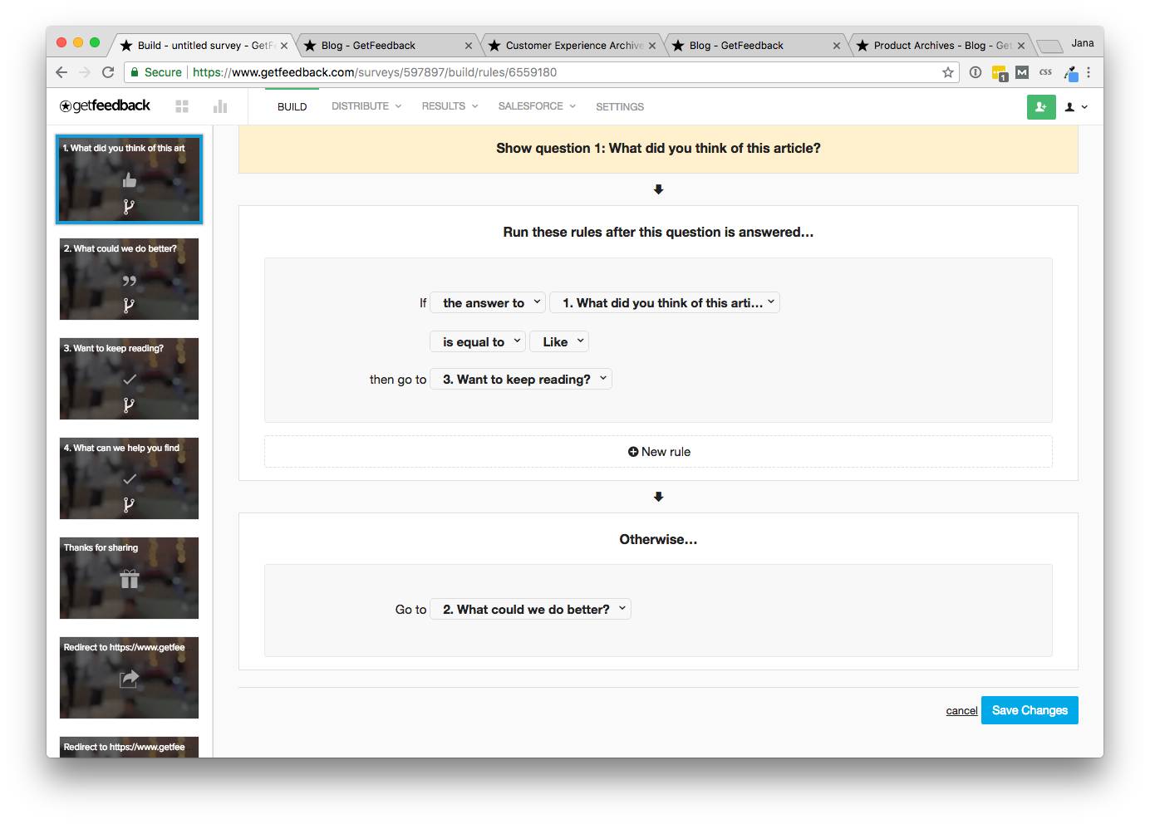Click the branch logic icon on question 1 thumbnail
Image resolution: width=1150 pixels, height=824 pixels.
point(129,207)
